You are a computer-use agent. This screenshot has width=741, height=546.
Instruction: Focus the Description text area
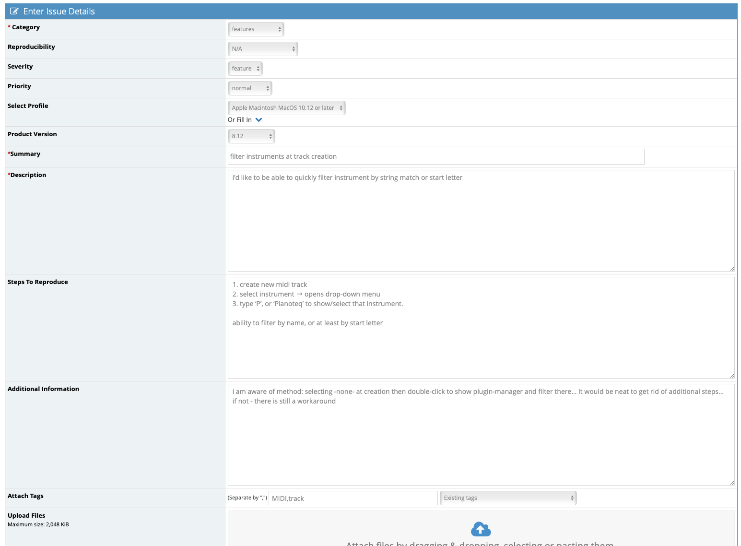point(481,221)
